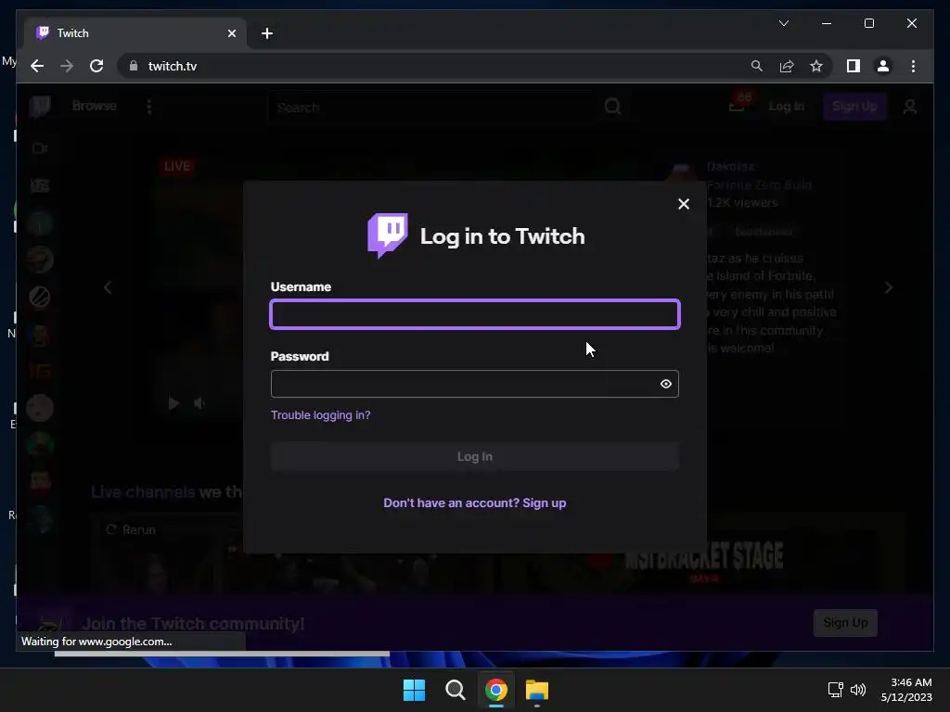
Task: Play the featured stream video
Action: click(x=173, y=403)
